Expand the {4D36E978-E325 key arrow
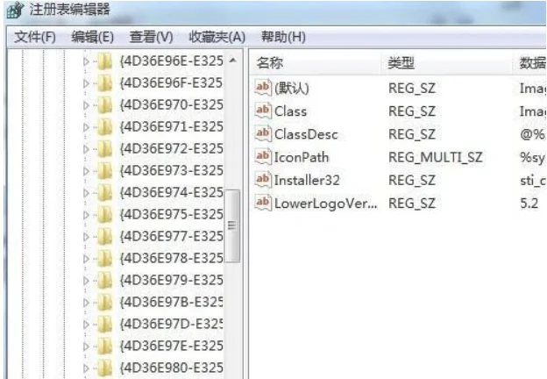The height and width of the screenshot is (379, 547). pos(86,259)
